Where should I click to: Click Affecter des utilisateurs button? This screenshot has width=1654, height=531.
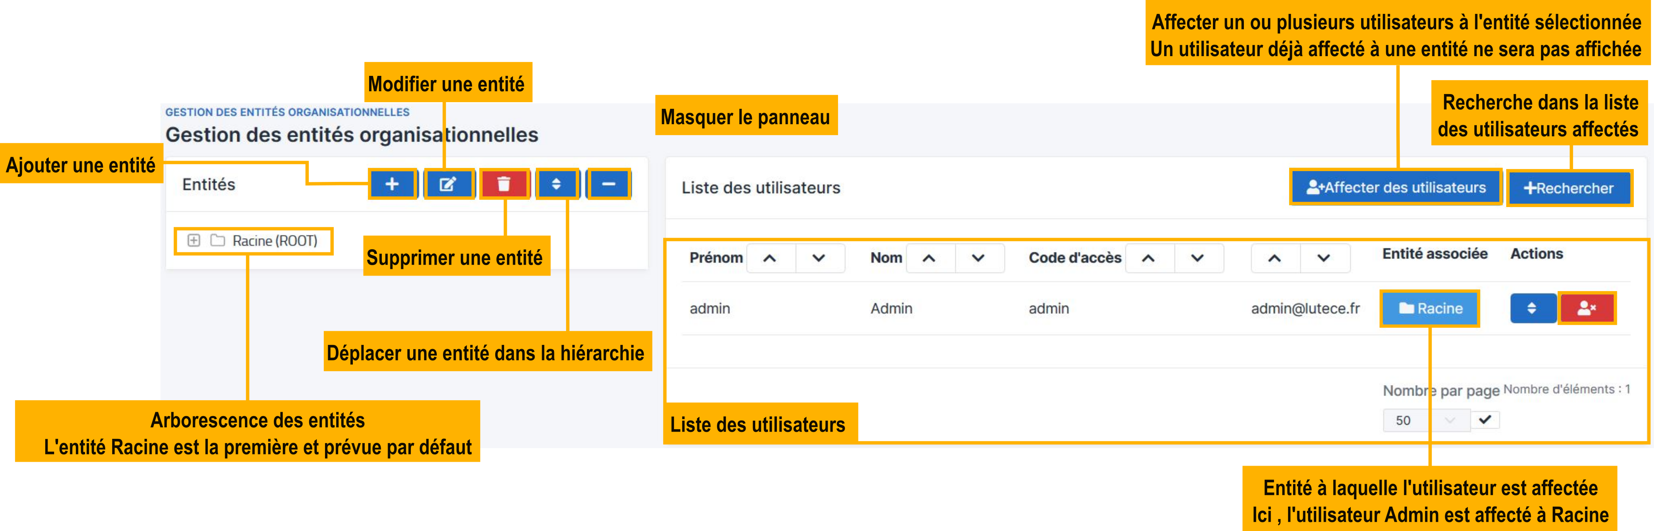1397,187
